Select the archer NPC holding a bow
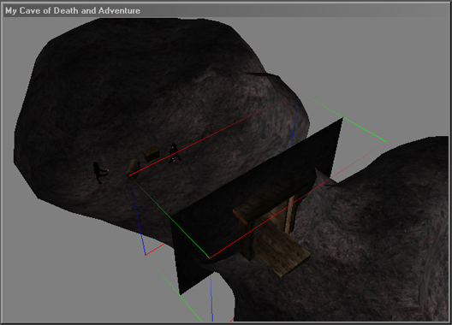 tap(98, 172)
